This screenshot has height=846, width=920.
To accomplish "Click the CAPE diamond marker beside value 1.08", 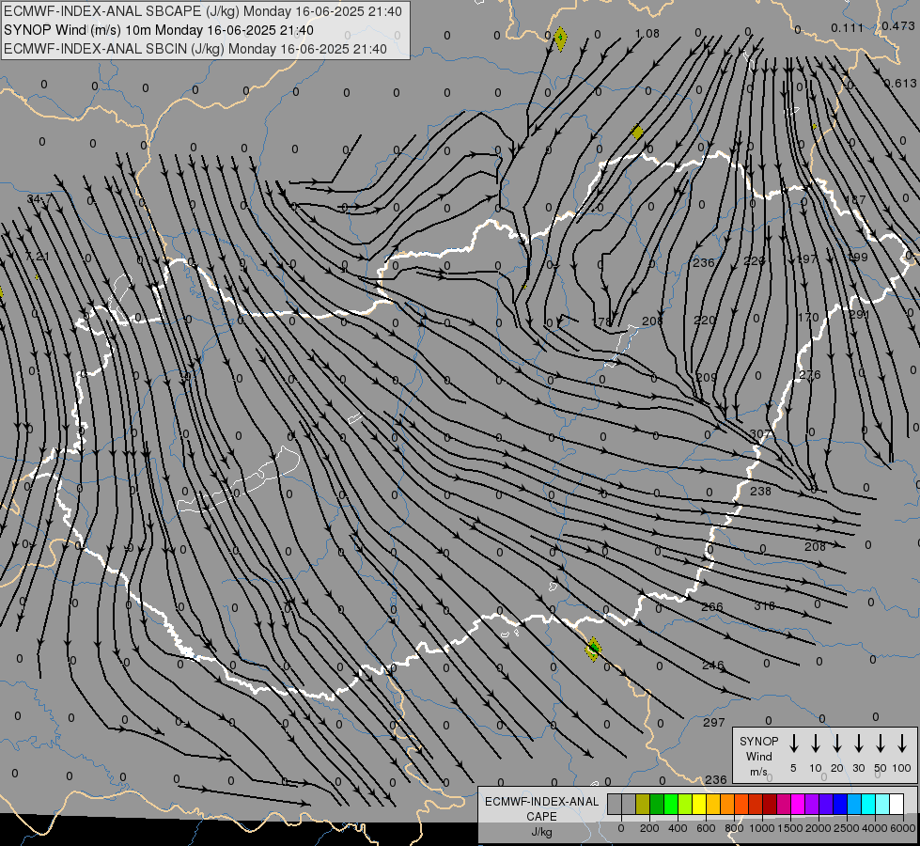I will (560, 39).
